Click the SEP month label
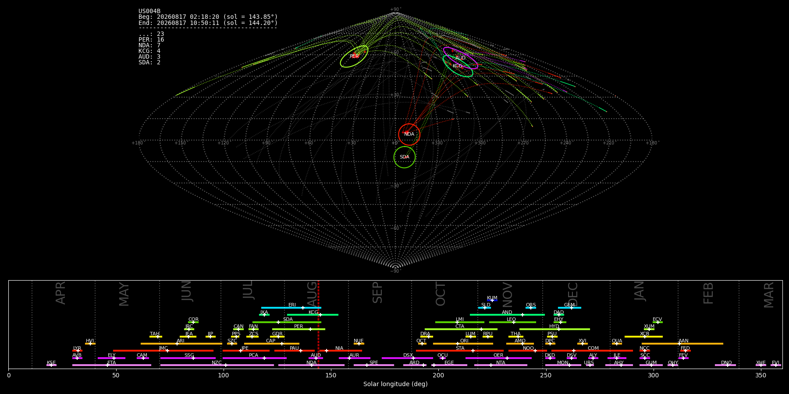 (377, 293)
